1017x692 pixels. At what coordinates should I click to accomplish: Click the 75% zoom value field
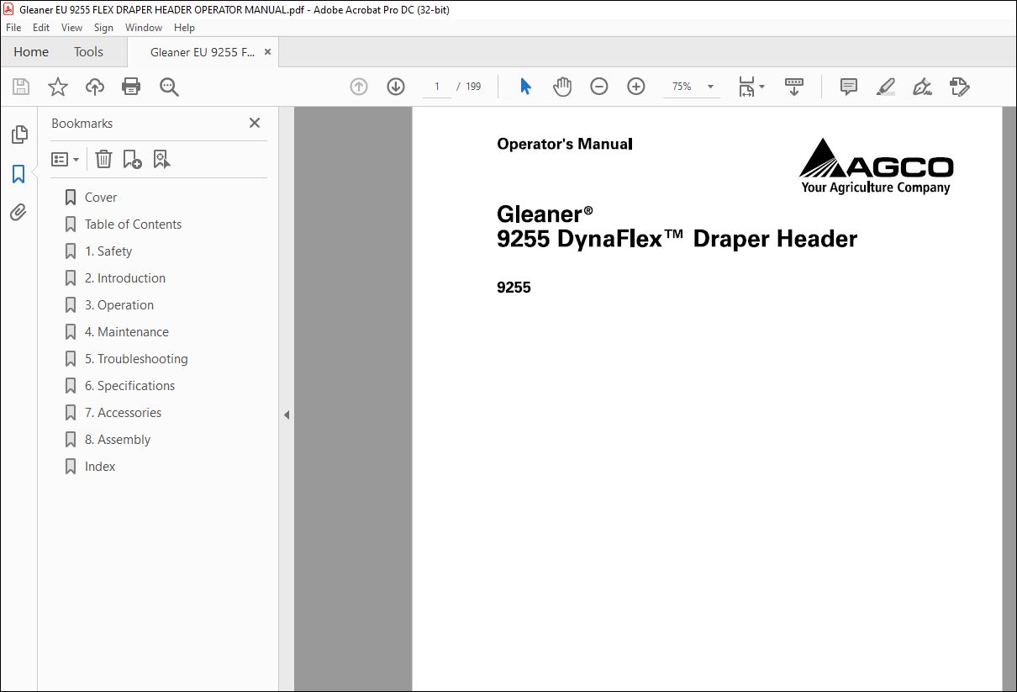682,87
